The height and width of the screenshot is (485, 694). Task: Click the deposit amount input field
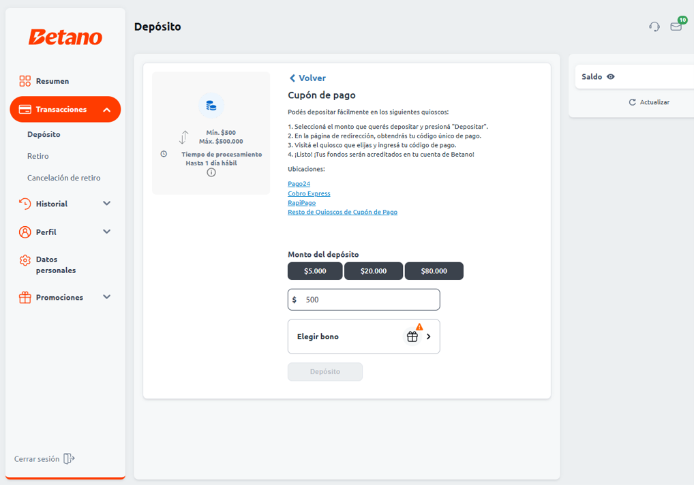click(x=368, y=300)
